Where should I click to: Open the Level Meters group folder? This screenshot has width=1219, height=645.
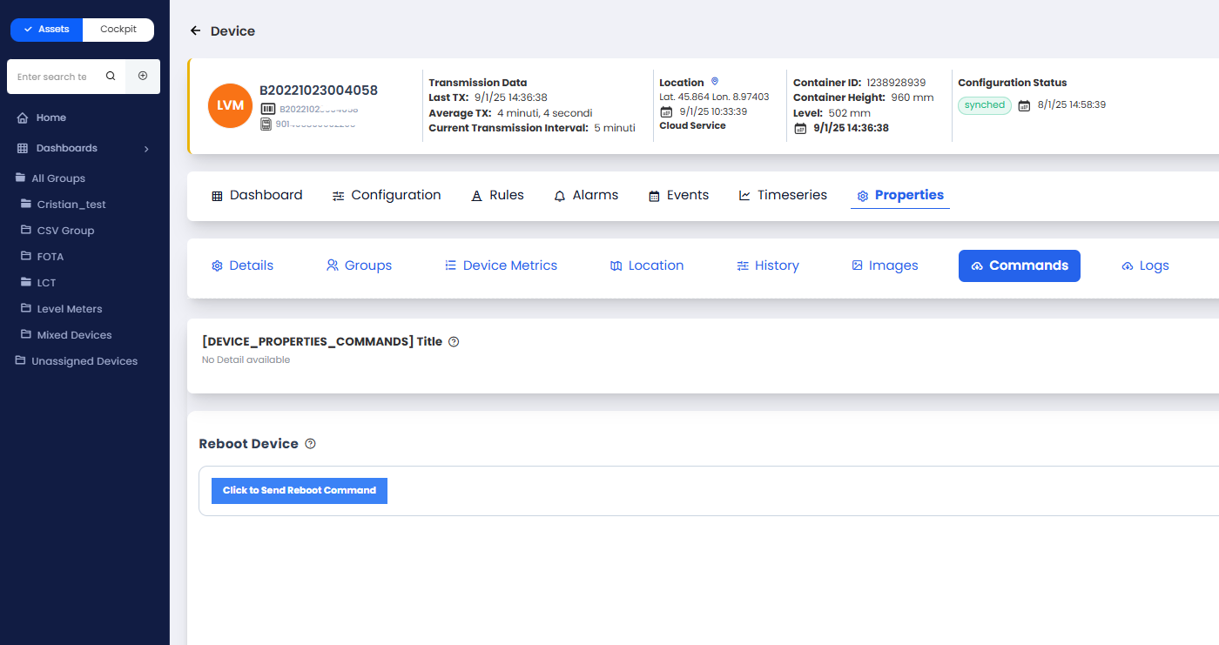pyautogui.click(x=69, y=309)
